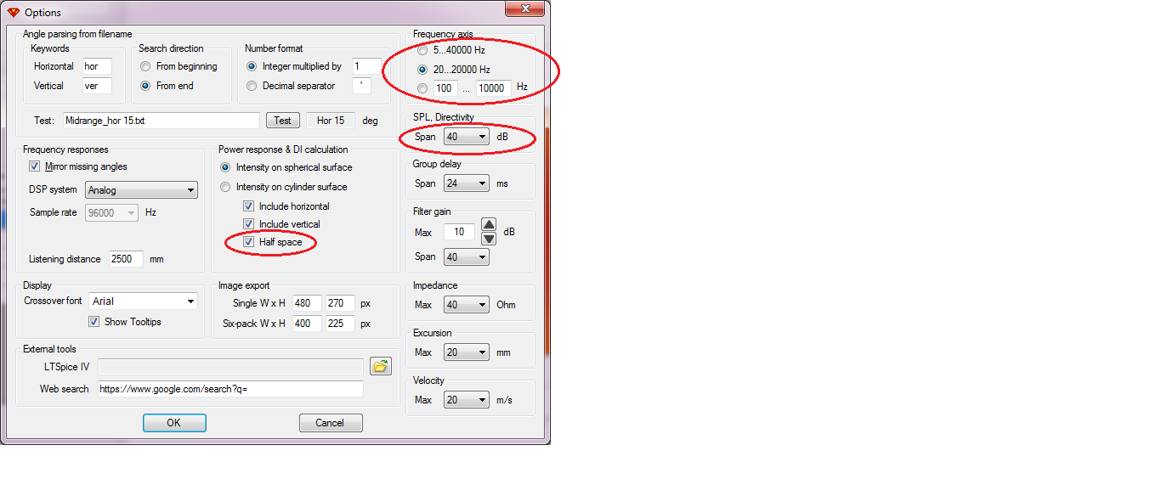The height and width of the screenshot is (479, 1156).
Task: Close the Options dialog window
Action: coord(525,8)
